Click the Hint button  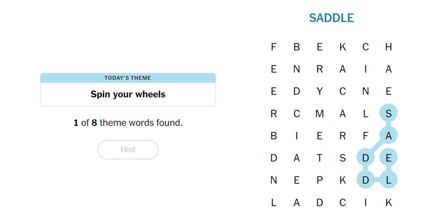tap(128, 149)
